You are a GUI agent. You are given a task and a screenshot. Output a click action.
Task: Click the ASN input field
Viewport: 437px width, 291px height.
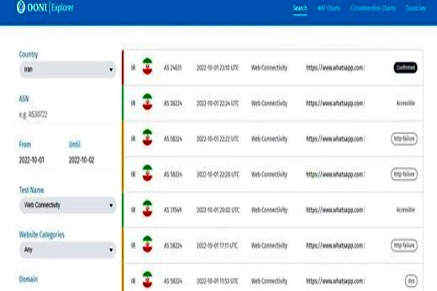pyautogui.click(x=67, y=115)
